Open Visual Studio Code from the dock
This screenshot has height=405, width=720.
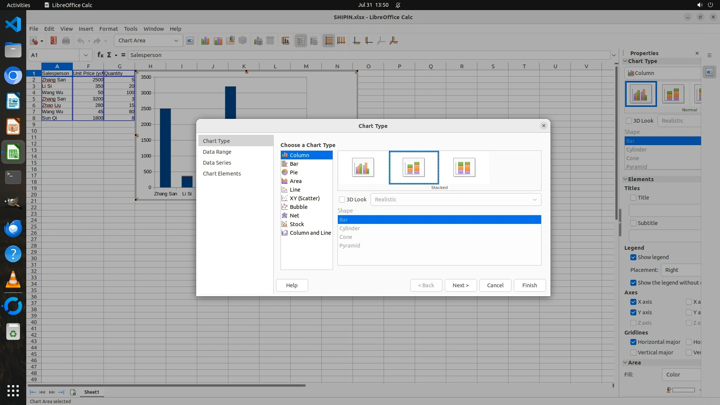(13, 24)
